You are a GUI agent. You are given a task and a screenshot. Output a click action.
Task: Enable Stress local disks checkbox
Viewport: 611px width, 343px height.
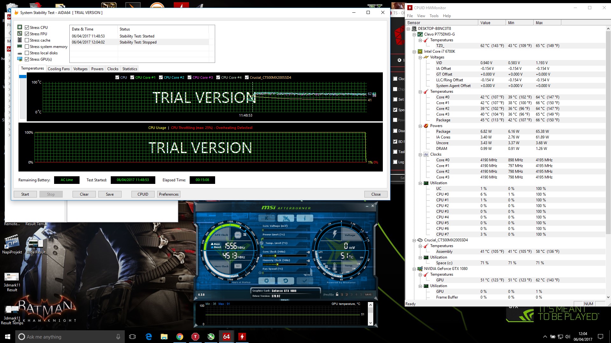27,53
